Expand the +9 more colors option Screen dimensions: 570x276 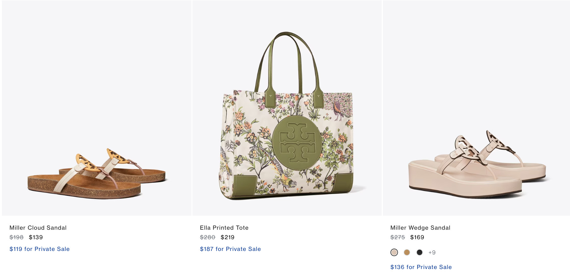tap(432, 253)
